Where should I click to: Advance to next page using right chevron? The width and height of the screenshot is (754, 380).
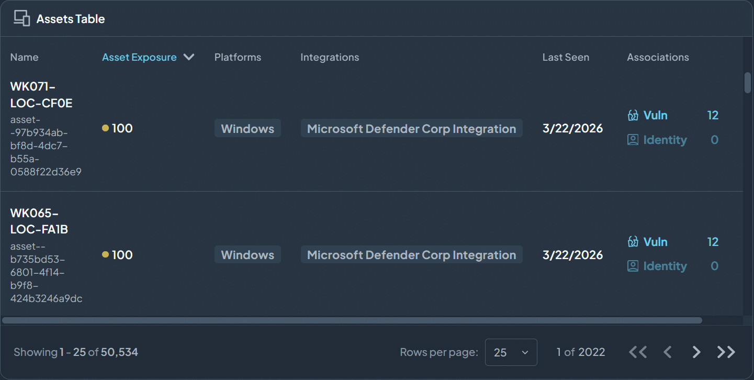tap(696, 352)
